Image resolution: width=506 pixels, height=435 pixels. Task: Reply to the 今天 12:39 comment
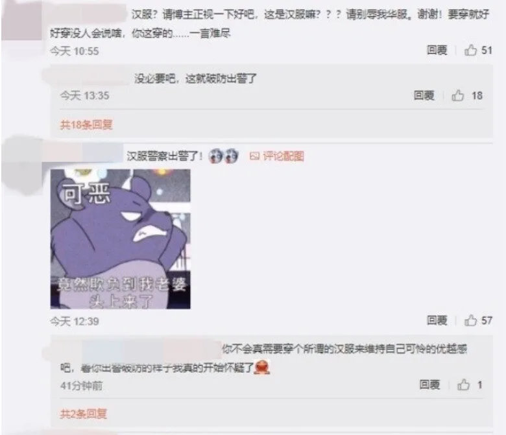click(x=437, y=320)
